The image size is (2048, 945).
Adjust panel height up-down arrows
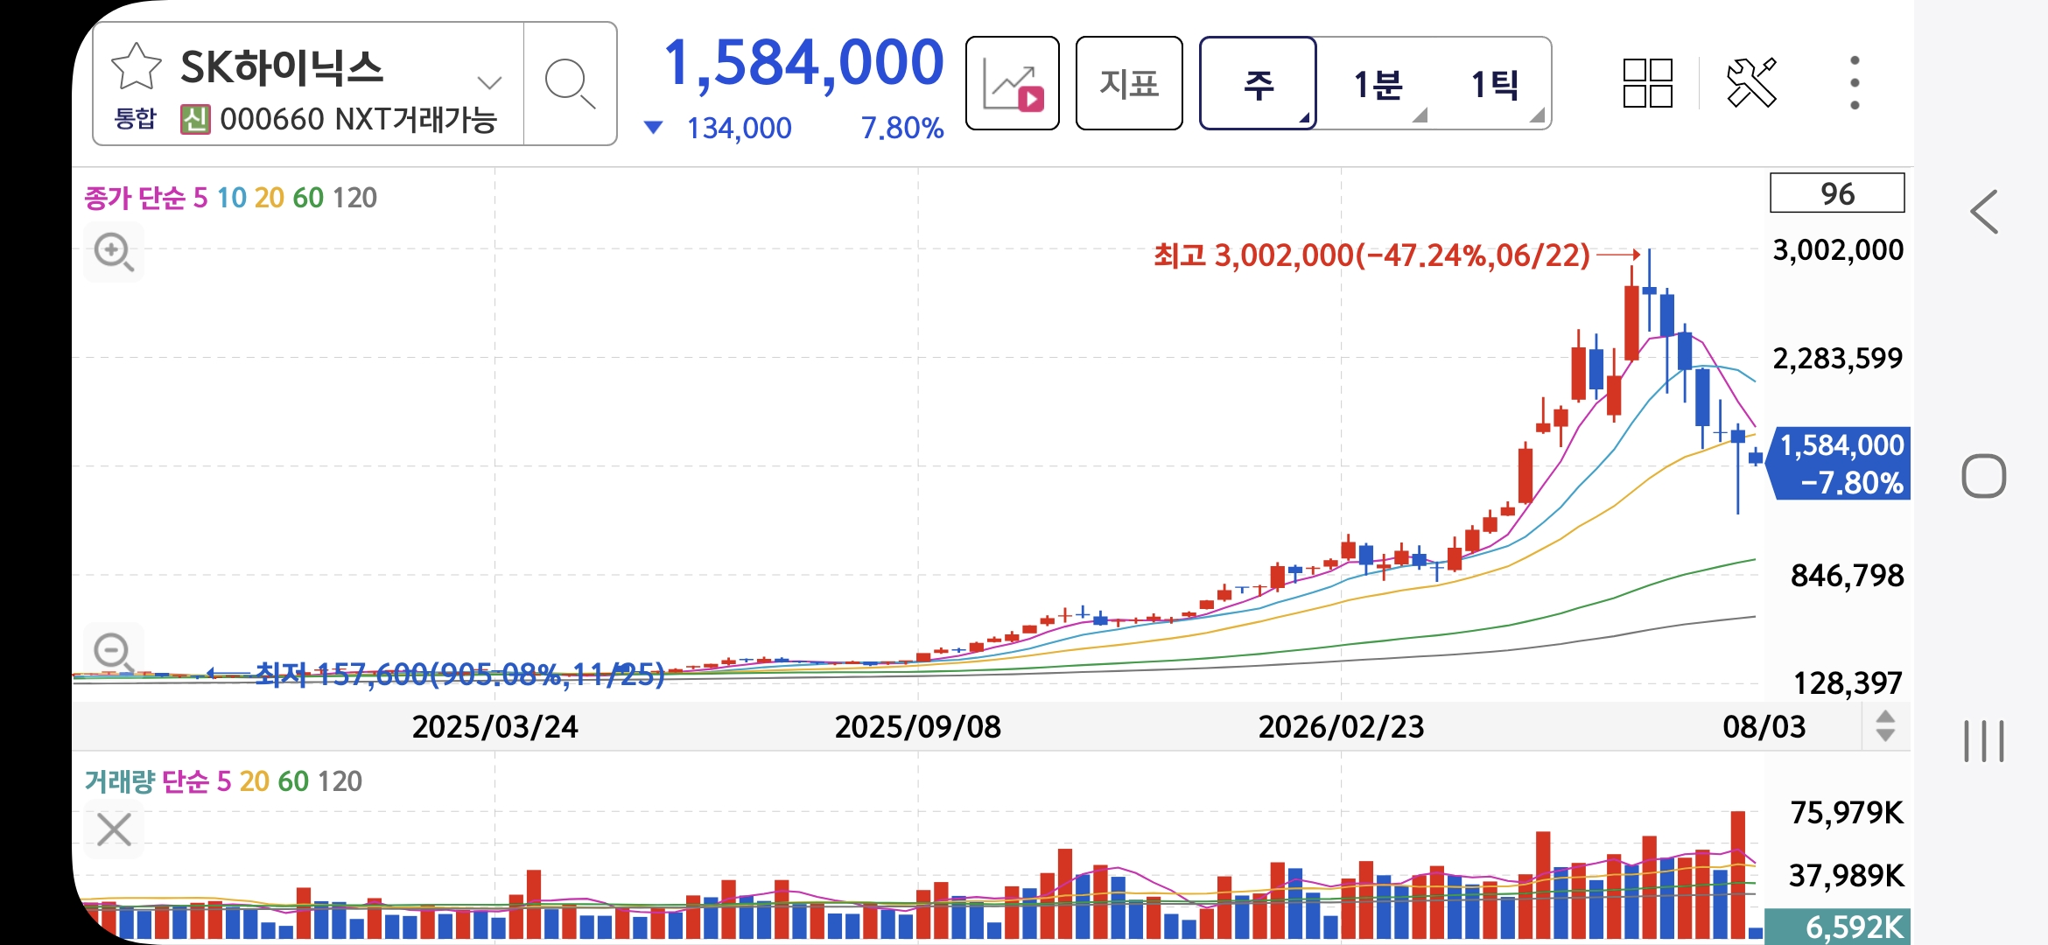point(1886,726)
